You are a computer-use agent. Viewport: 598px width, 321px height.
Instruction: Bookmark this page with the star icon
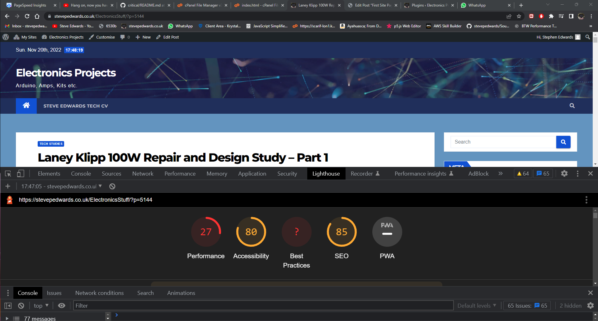519,16
